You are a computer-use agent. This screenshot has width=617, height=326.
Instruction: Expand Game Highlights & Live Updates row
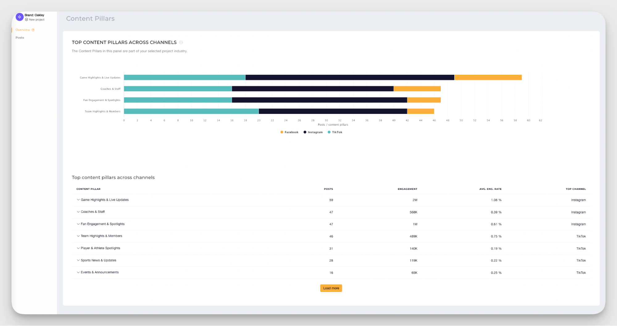(x=78, y=200)
